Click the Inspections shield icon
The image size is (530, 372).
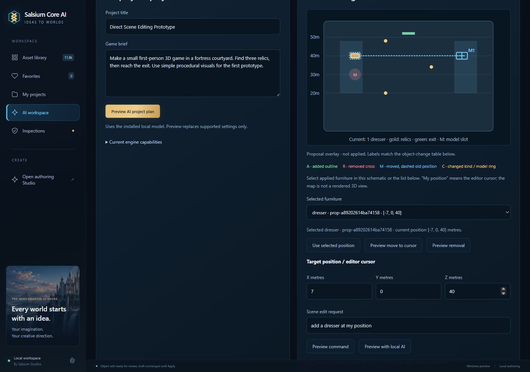[15, 131]
